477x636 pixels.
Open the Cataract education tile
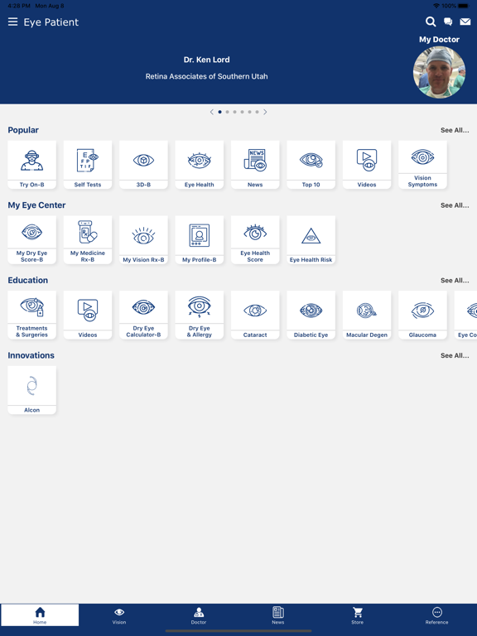pyautogui.click(x=255, y=315)
